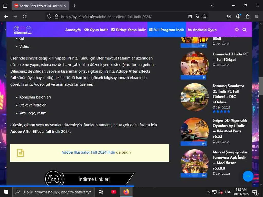The width and height of the screenshot is (263, 197).
Task: Click the Farming Simulator 25 five-star rating
Action: (x=221, y=111)
